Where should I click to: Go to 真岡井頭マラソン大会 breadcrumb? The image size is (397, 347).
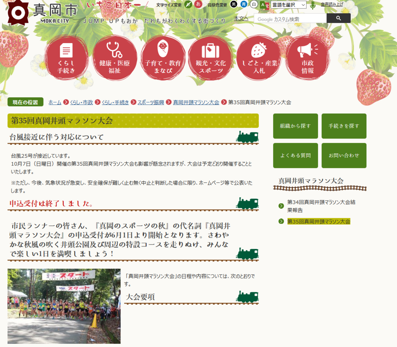tap(196, 102)
